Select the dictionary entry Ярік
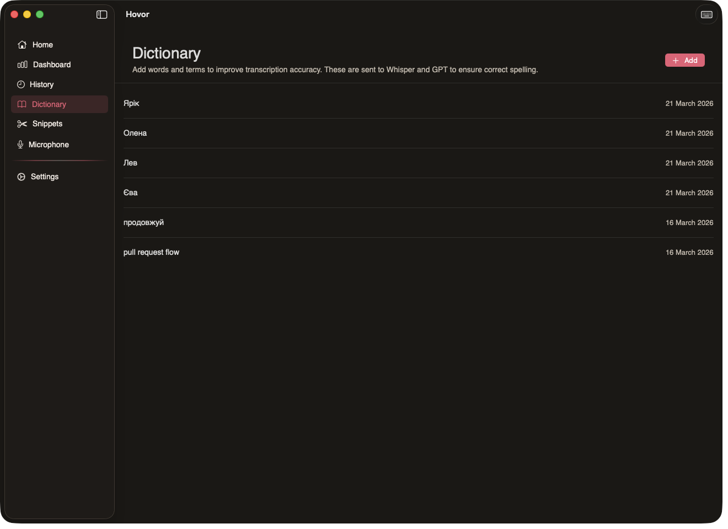This screenshot has width=728, height=529. tap(132, 103)
